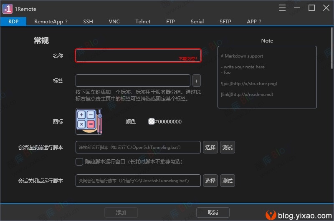Switch to the SSH protocol tab
This screenshot has width=334, height=221.
pos(88,22)
